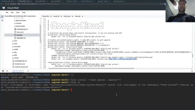Viewport: 195px width, 110px height.
Task: Click line 279 comment 'Initialise the gcloud login'
Action: coord(85,33)
